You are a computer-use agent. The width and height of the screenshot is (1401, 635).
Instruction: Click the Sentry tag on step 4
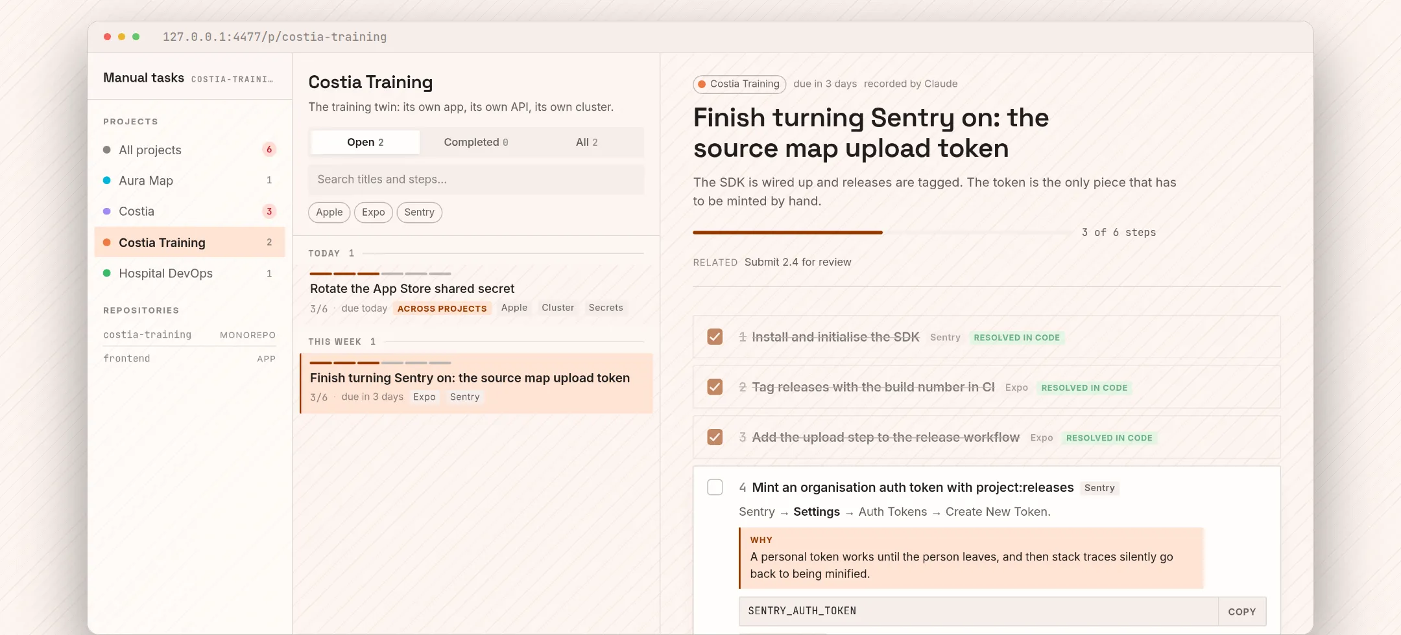(x=1099, y=488)
